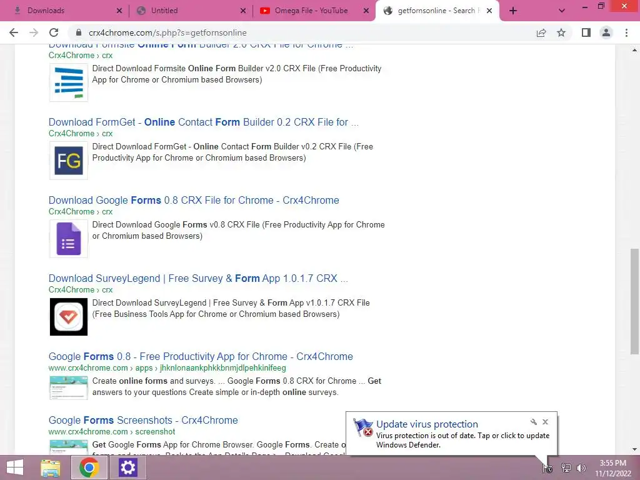Click the Action Center flag tray icon
This screenshot has width=640, height=480.
(547, 468)
